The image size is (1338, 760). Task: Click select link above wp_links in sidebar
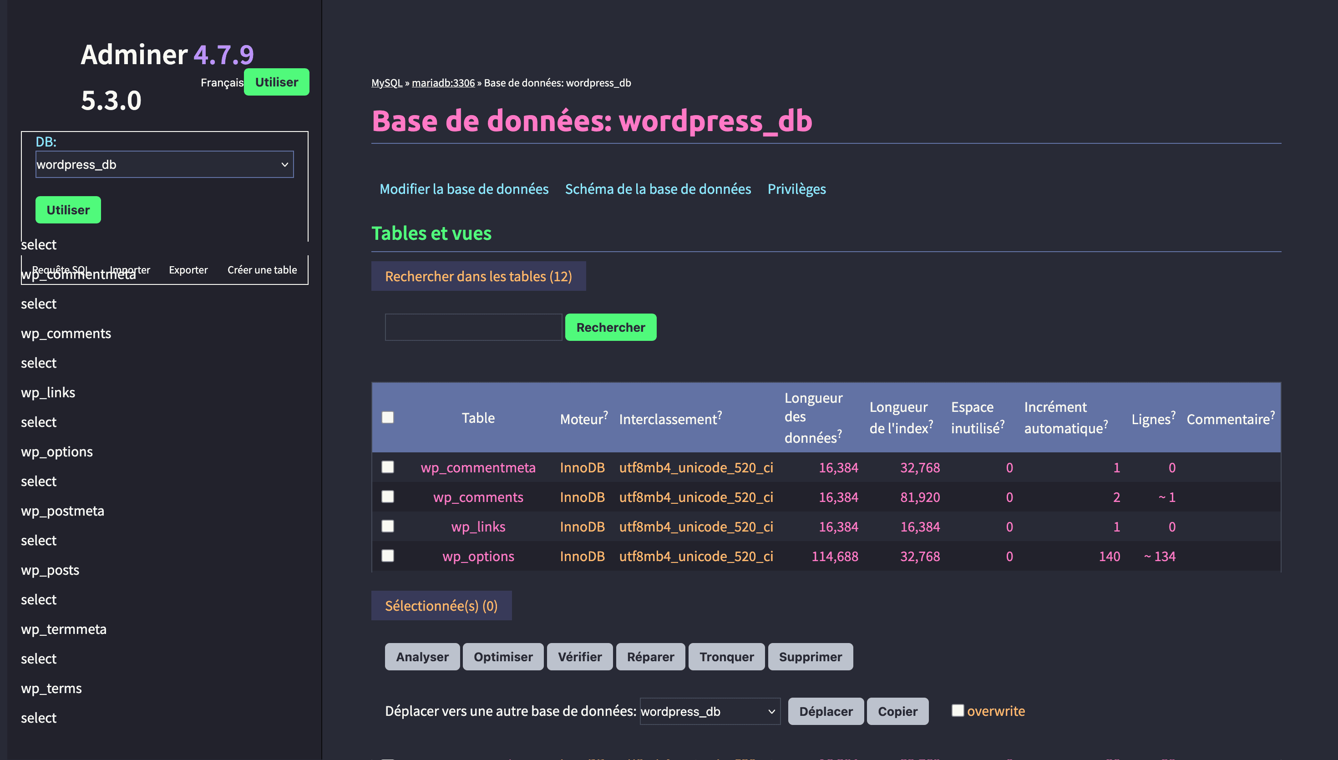(x=39, y=363)
